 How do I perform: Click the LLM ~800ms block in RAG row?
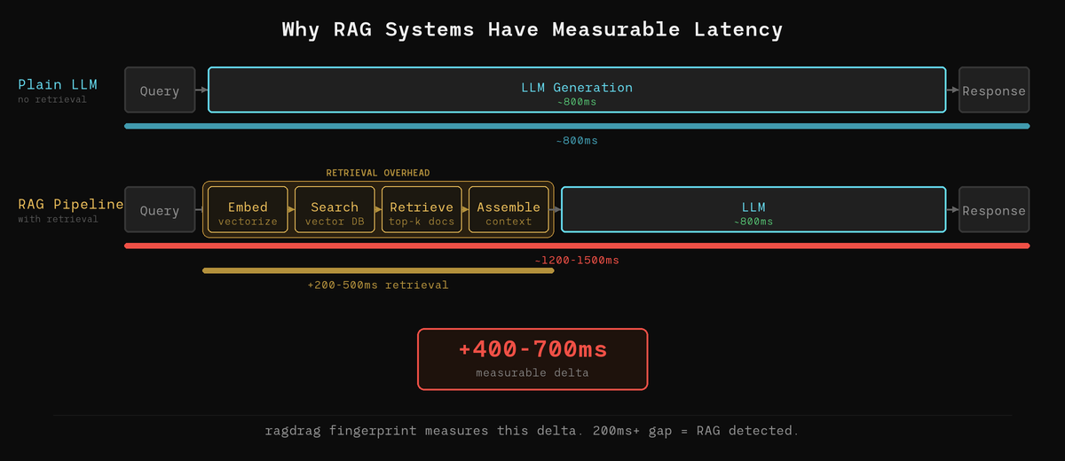(x=753, y=210)
